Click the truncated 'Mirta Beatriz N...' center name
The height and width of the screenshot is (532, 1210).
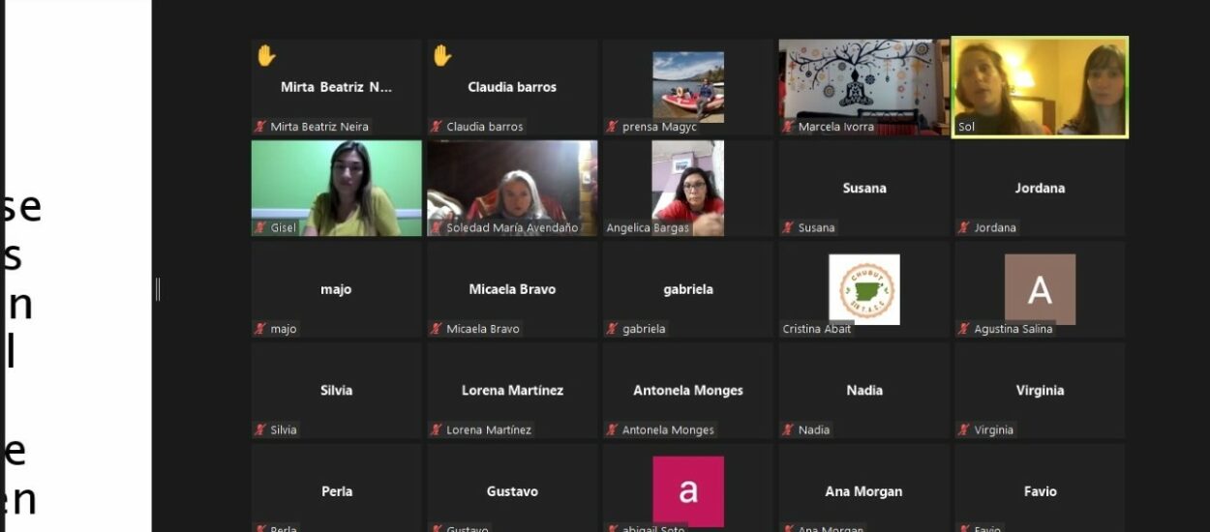337,87
